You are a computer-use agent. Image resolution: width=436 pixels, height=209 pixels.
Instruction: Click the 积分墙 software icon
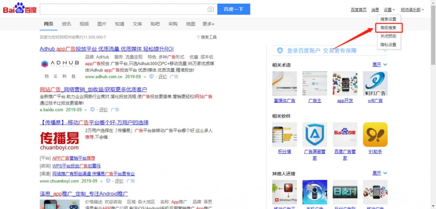click(x=285, y=135)
